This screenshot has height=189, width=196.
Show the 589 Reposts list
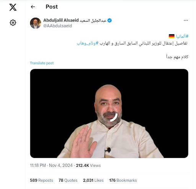pos(41,180)
